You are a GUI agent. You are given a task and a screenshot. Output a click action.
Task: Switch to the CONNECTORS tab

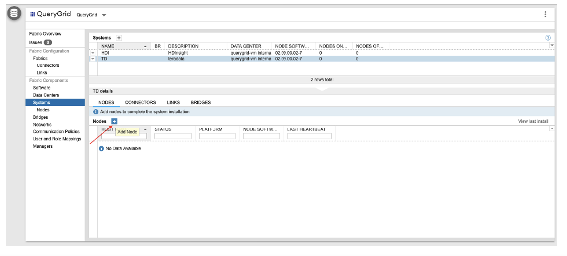[141, 102]
